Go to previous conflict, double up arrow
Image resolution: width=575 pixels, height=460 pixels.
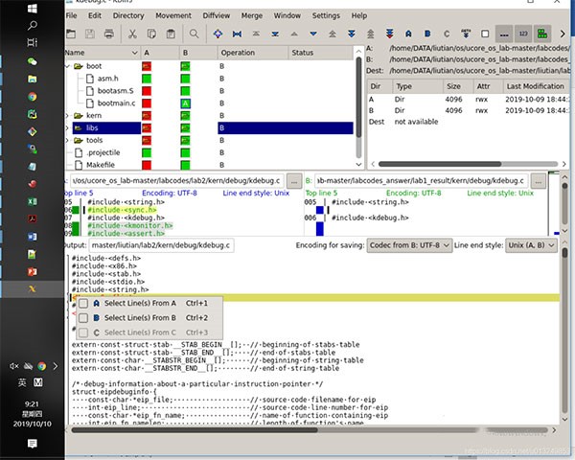coord(333,34)
